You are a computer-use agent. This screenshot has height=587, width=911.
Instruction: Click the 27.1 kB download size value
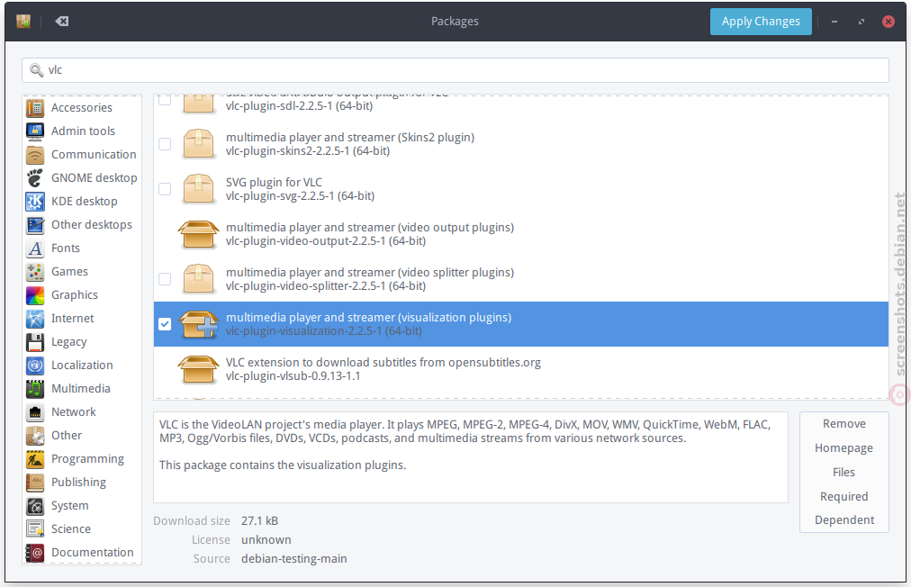coord(259,521)
